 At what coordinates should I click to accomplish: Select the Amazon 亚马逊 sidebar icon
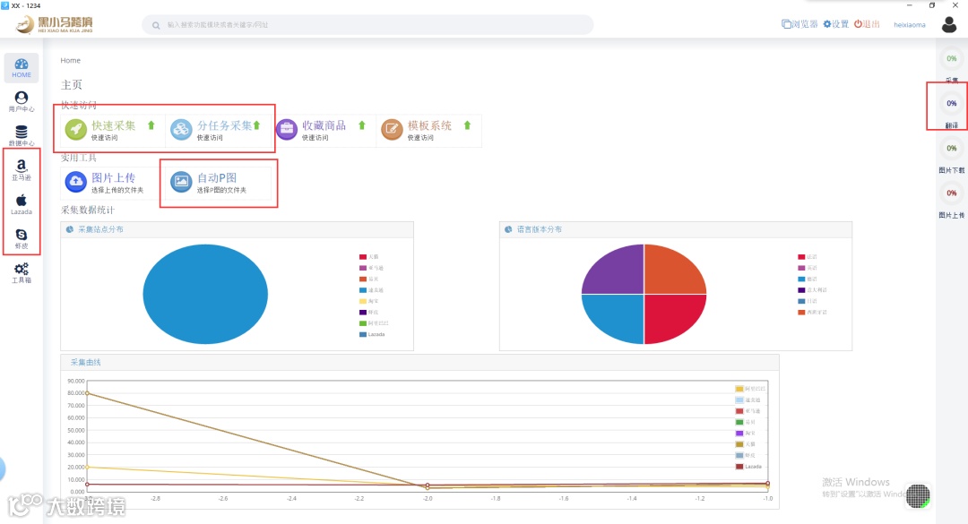click(22, 170)
